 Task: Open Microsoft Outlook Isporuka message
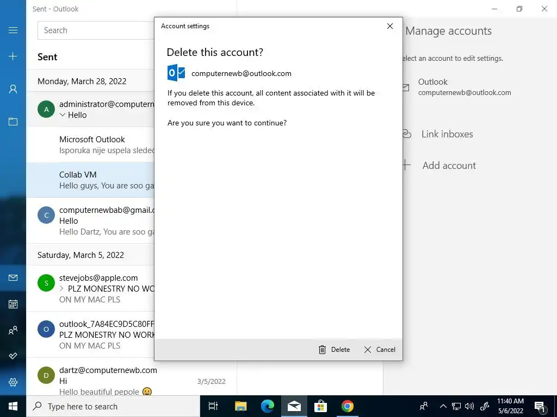[91, 144]
